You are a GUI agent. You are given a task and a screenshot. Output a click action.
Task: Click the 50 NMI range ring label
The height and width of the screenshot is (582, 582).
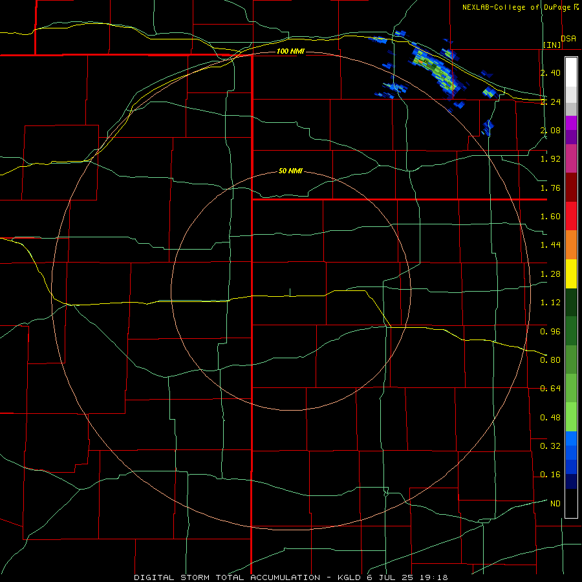pos(290,171)
